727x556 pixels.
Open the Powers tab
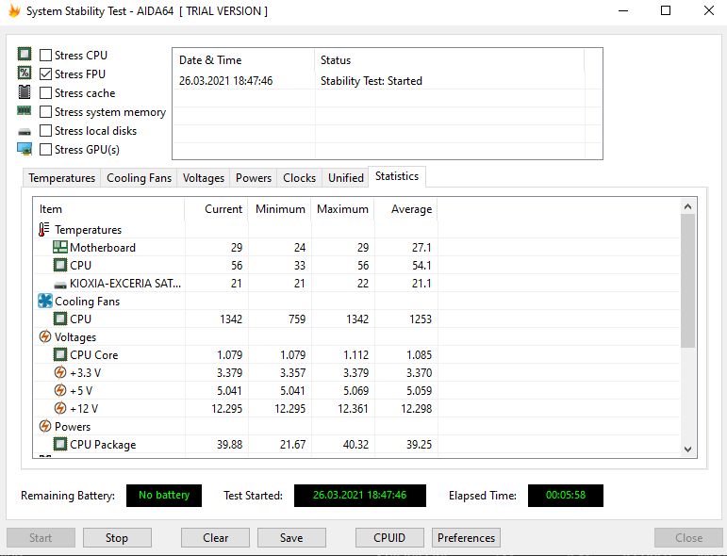[254, 178]
